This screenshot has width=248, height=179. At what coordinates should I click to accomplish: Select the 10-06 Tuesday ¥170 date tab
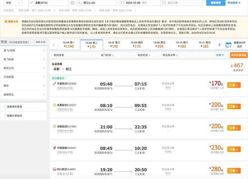point(92,45)
